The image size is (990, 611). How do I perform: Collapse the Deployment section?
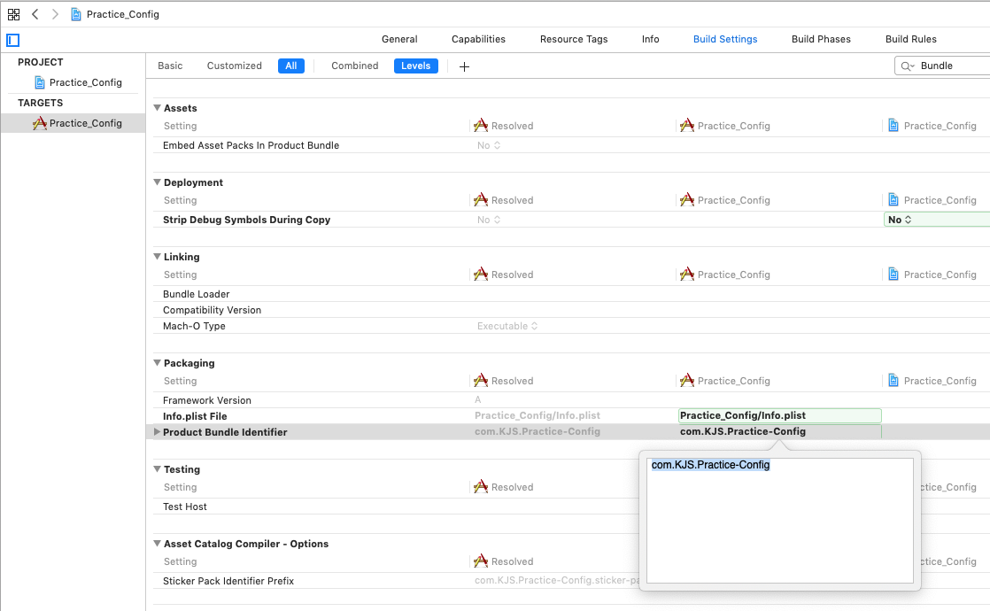[x=158, y=182]
